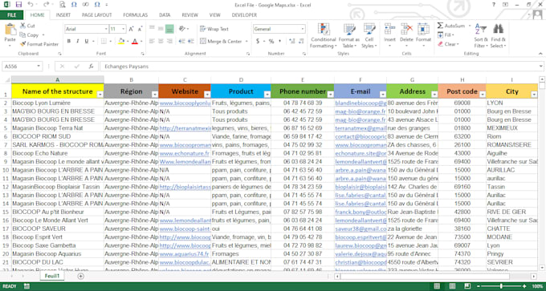Select the cell BIOCOOP SAVEUR
The width and height of the screenshot is (546, 291).
(x=58, y=228)
